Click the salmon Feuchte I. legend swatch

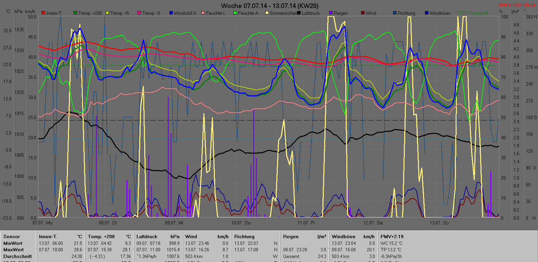203,13
